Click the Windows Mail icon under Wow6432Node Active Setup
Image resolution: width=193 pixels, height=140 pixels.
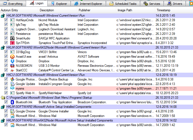pyautogui.click(x=12, y=125)
